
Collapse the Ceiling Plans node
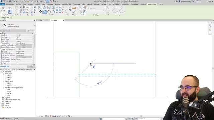pos(3,82)
